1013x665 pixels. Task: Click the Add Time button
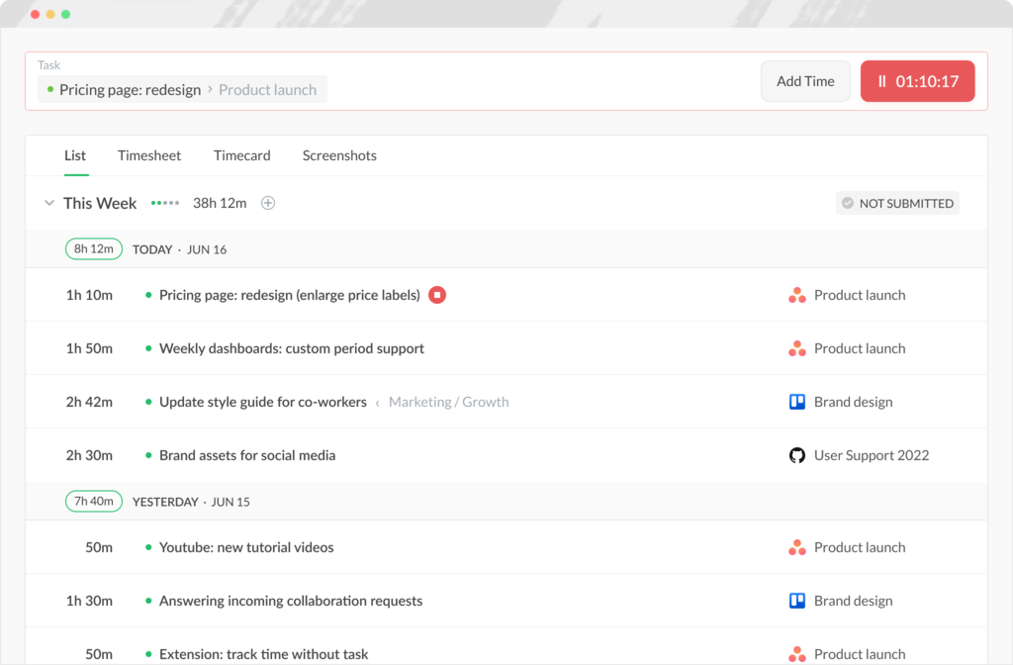point(804,81)
